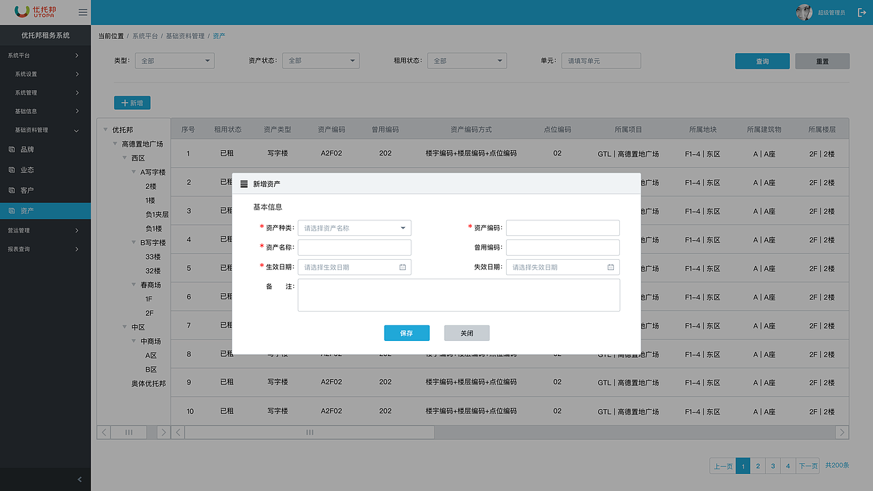
Task: Click the 资产 sidebar icon
Action: point(11,211)
